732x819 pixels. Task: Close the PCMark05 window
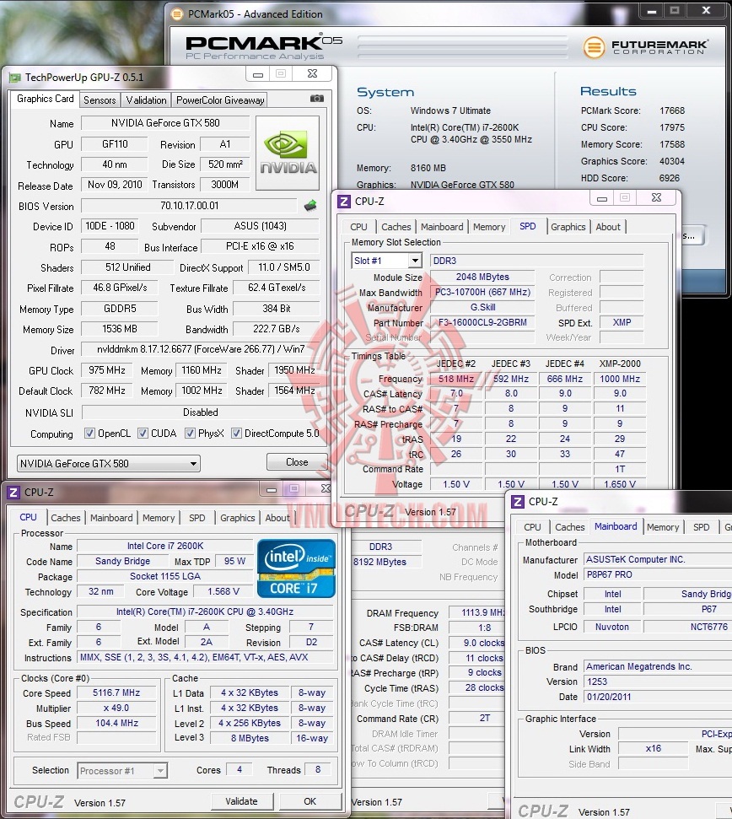(706, 10)
